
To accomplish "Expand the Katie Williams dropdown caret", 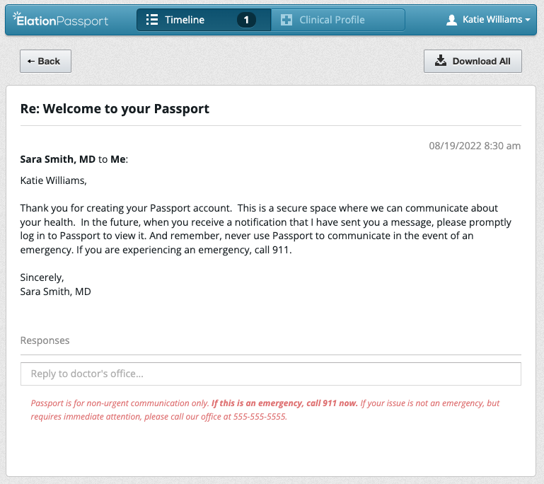I will point(528,20).
